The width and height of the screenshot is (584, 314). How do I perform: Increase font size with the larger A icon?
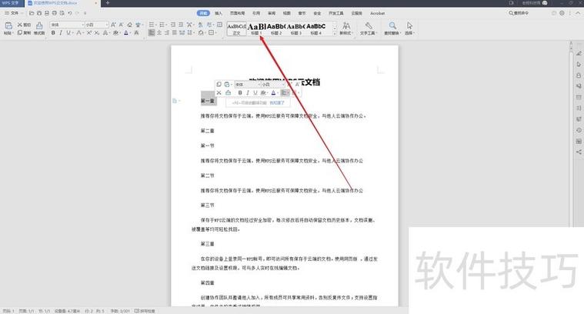tap(113, 25)
